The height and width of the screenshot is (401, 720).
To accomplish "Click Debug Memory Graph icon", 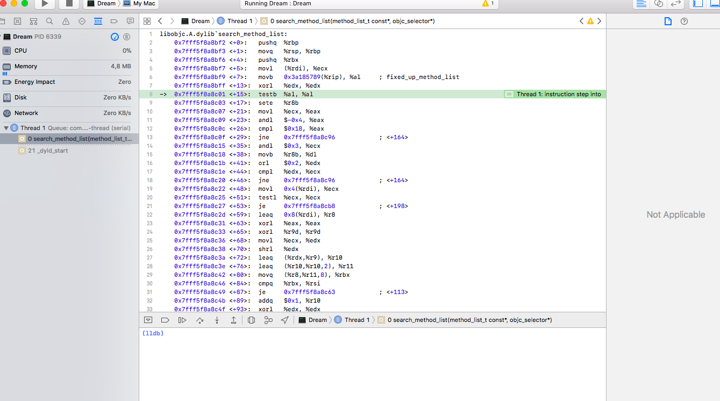I will [268, 320].
